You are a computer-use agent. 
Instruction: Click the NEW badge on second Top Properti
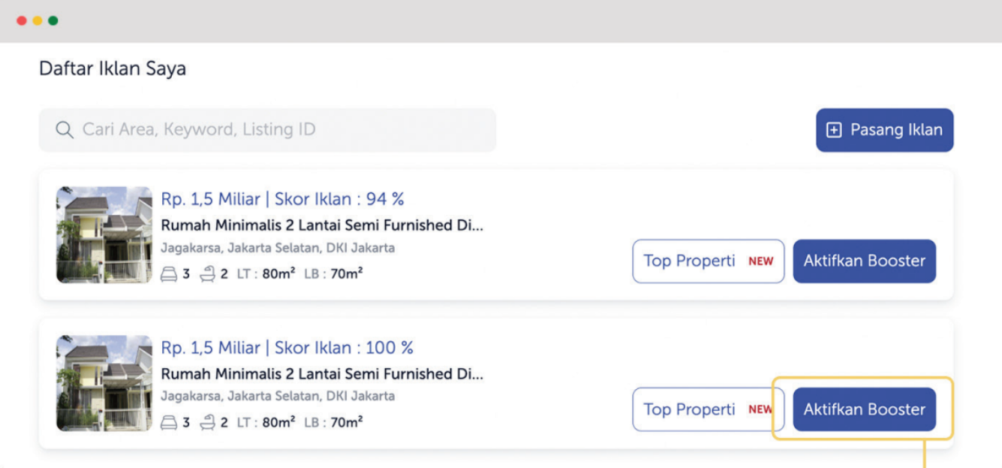(760, 409)
